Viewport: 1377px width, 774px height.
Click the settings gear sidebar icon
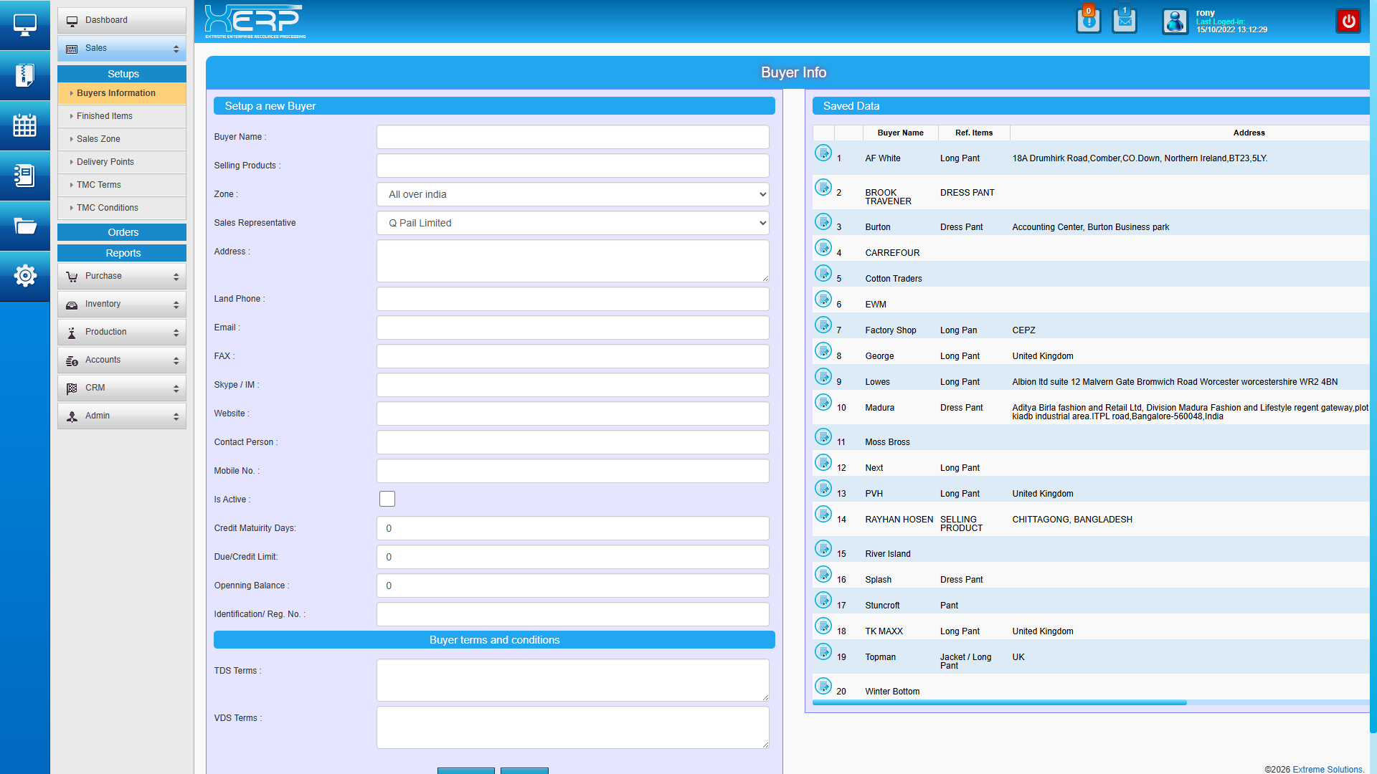click(x=25, y=276)
